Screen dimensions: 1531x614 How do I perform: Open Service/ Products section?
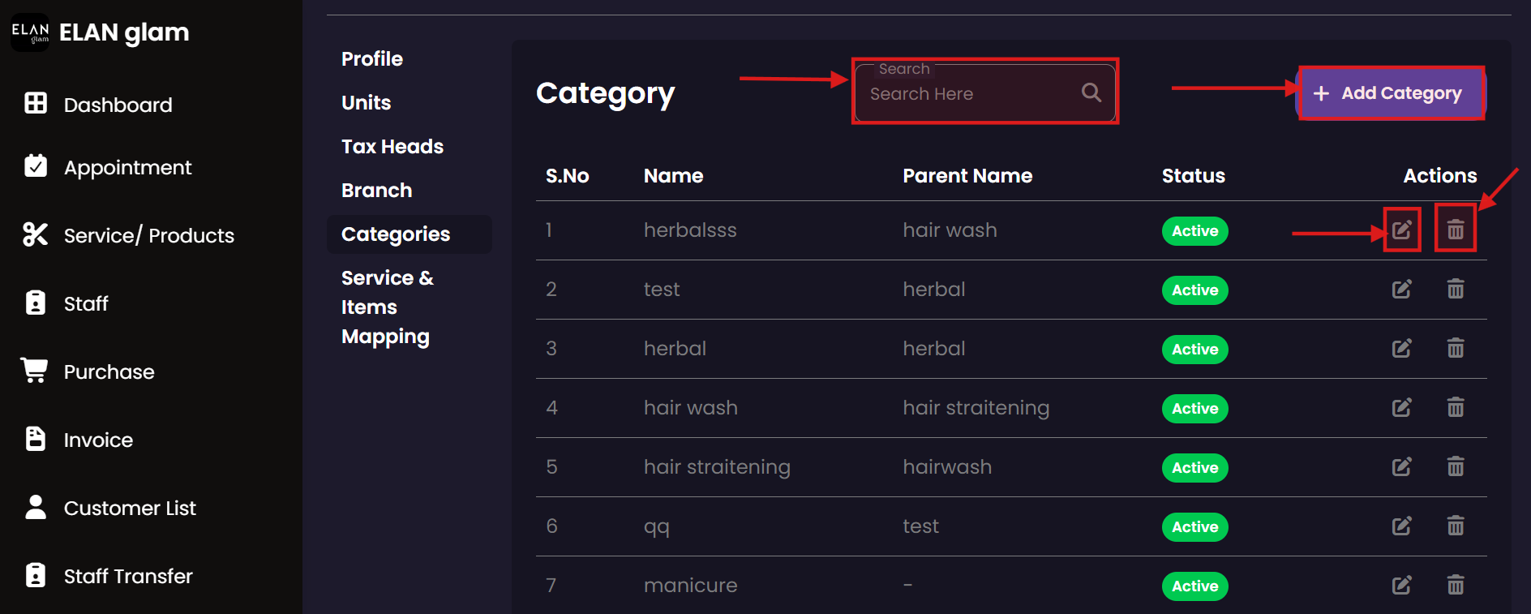pyautogui.click(x=148, y=236)
